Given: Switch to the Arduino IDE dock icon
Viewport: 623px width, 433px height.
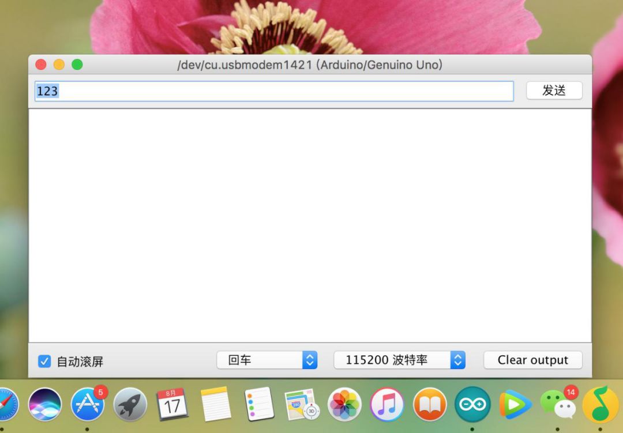Looking at the screenshot, I should (x=472, y=404).
